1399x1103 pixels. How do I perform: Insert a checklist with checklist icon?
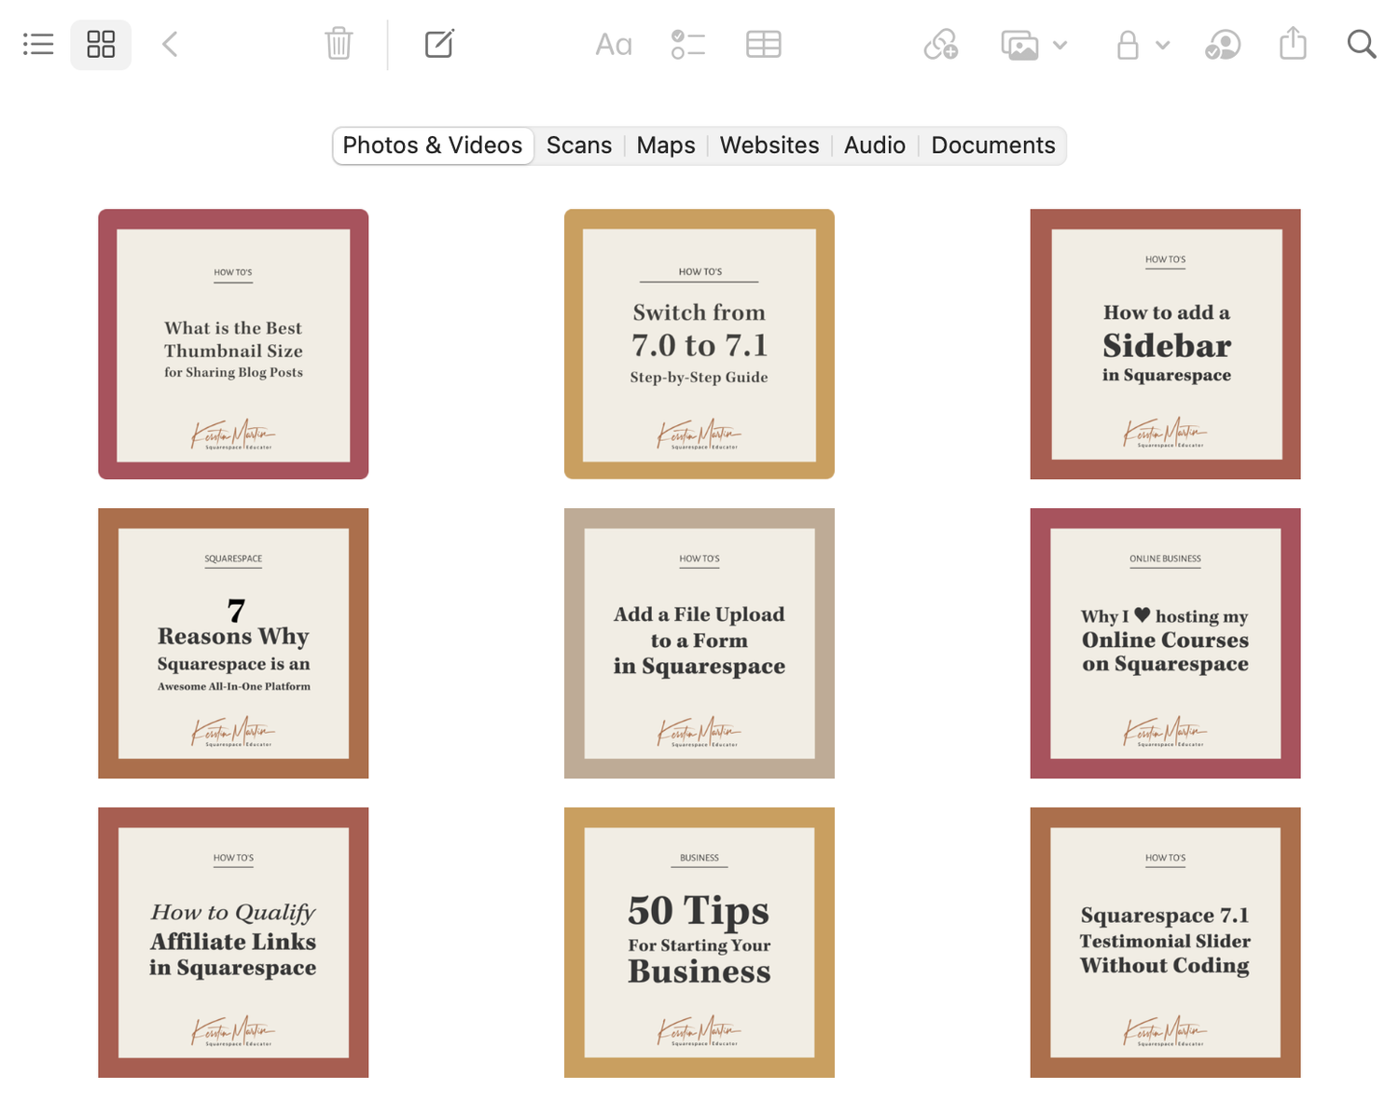(688, 44)
